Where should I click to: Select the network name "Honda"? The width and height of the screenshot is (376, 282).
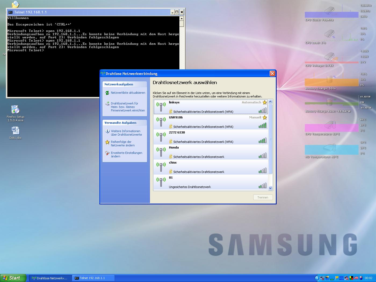click(174, 147)
